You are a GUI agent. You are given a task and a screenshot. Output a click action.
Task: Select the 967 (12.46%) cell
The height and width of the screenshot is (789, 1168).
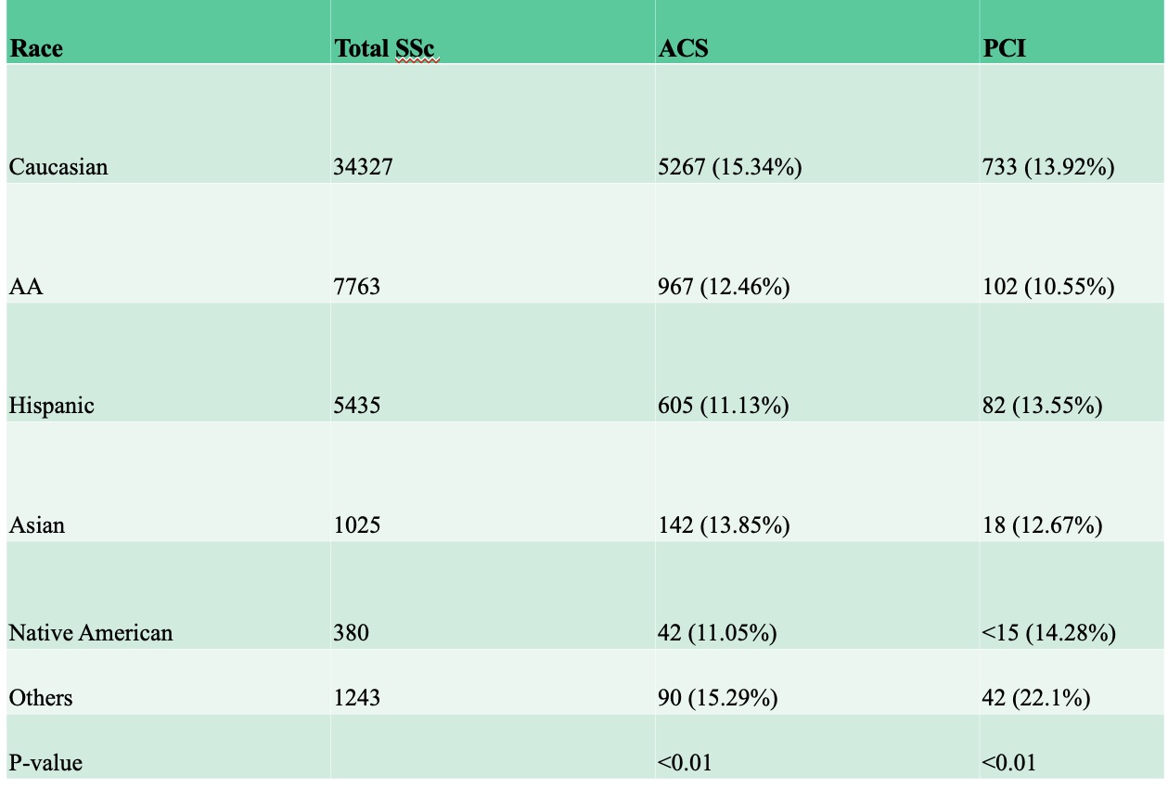(x=724, y=287)
